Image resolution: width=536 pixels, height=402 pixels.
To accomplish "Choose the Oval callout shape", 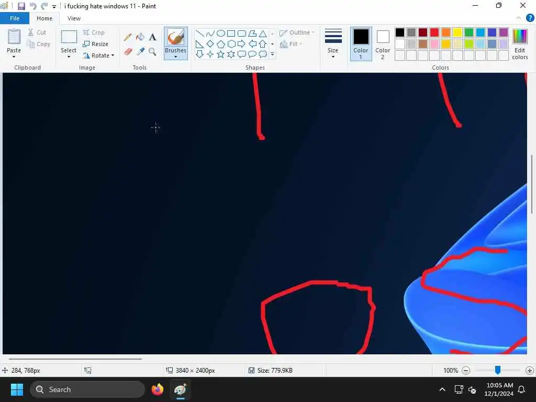I will pyautogui.click(x=252, y=54).
